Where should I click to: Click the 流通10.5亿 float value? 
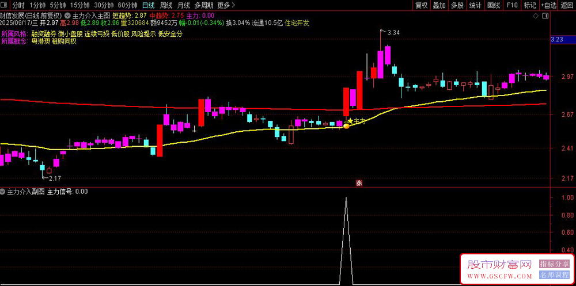pyautogui.click(x=267, y=23)
